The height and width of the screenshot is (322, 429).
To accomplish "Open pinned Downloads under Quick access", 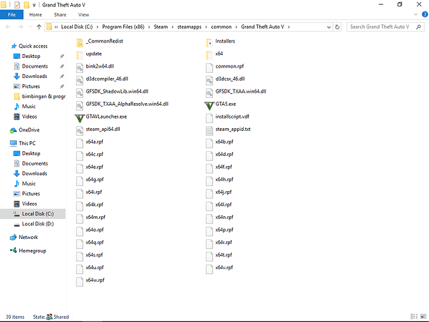I will [35, 77].
